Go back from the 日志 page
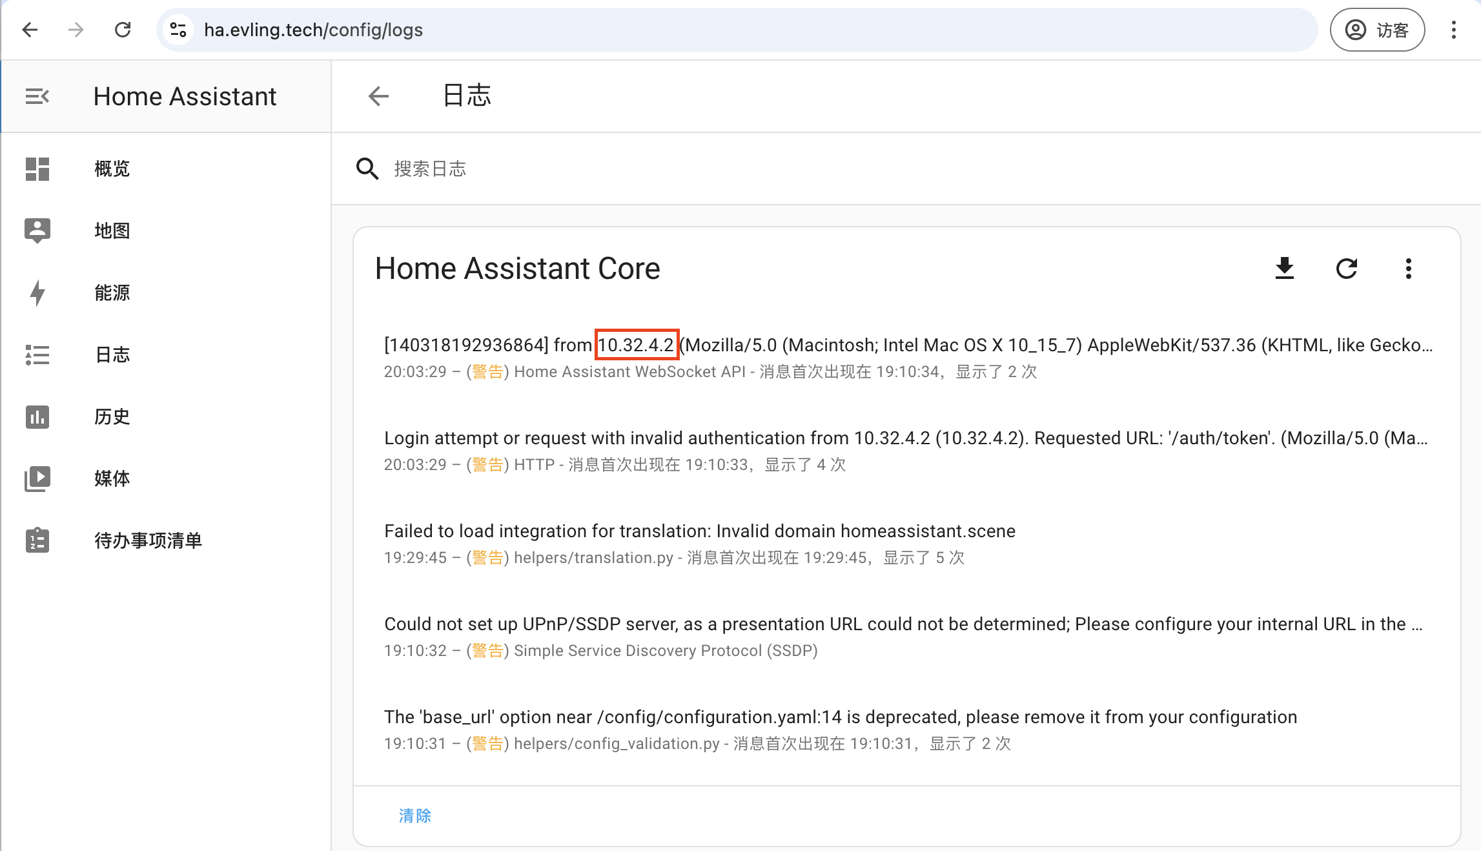The width and height of the screenshot is (1481, 851). click(379, 96)
